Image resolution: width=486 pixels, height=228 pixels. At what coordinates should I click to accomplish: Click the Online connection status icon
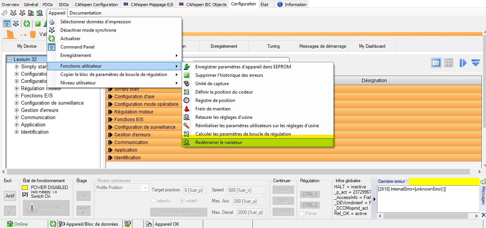[10, 224]
